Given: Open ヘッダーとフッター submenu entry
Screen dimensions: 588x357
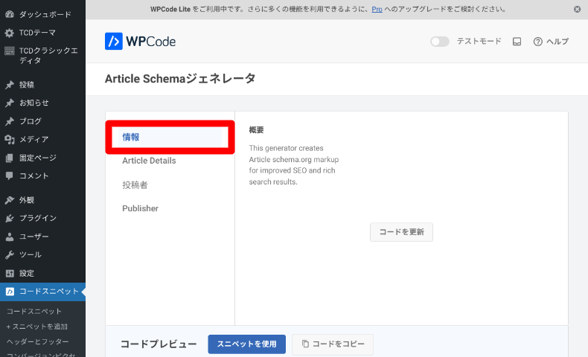Looking at the screenshot, I should 38,341.
